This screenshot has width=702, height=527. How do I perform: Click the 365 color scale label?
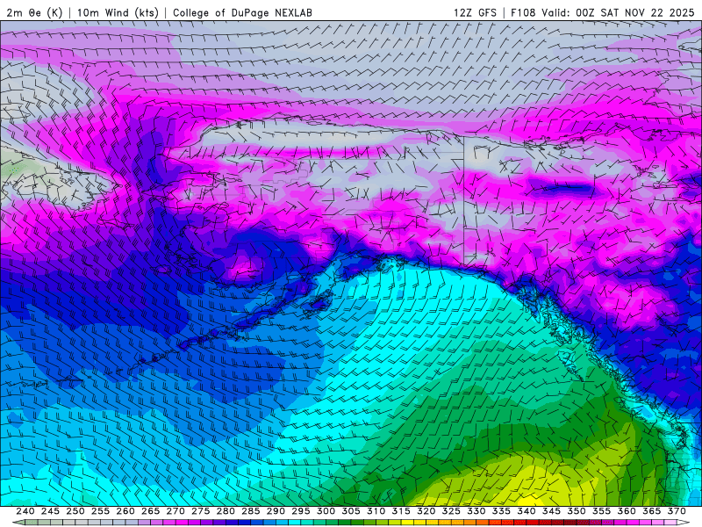(x=652, y=511)
